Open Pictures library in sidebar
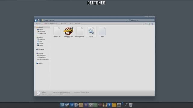The width and height of the screenshot is (193, 108). click(41, 43)
